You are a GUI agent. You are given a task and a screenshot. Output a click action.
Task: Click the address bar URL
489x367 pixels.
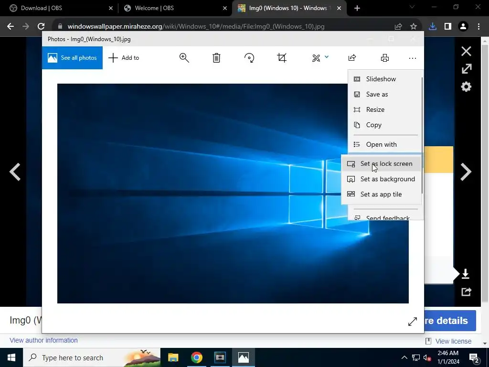point(196,27)
